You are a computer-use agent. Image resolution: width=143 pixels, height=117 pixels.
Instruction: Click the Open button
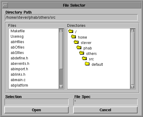37,110
